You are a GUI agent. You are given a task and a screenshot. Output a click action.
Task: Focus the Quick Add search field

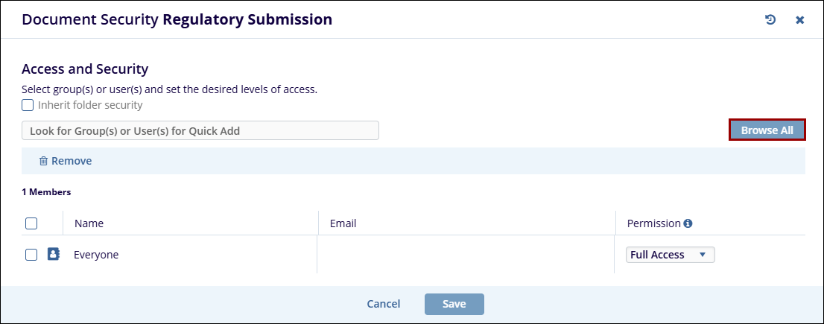[x=200, y=131]
